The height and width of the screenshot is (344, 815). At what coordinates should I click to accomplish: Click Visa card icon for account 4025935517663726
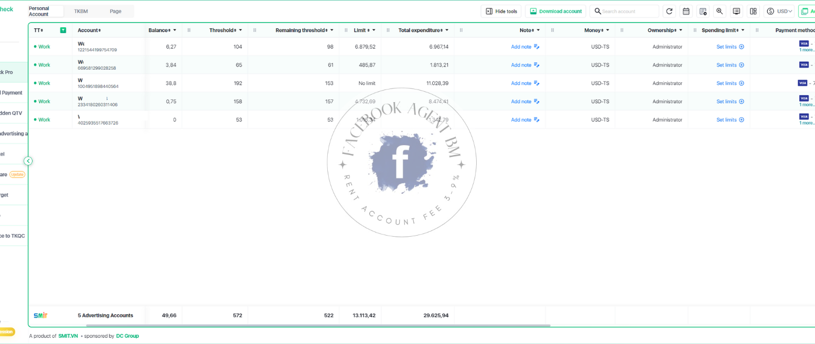804,116
